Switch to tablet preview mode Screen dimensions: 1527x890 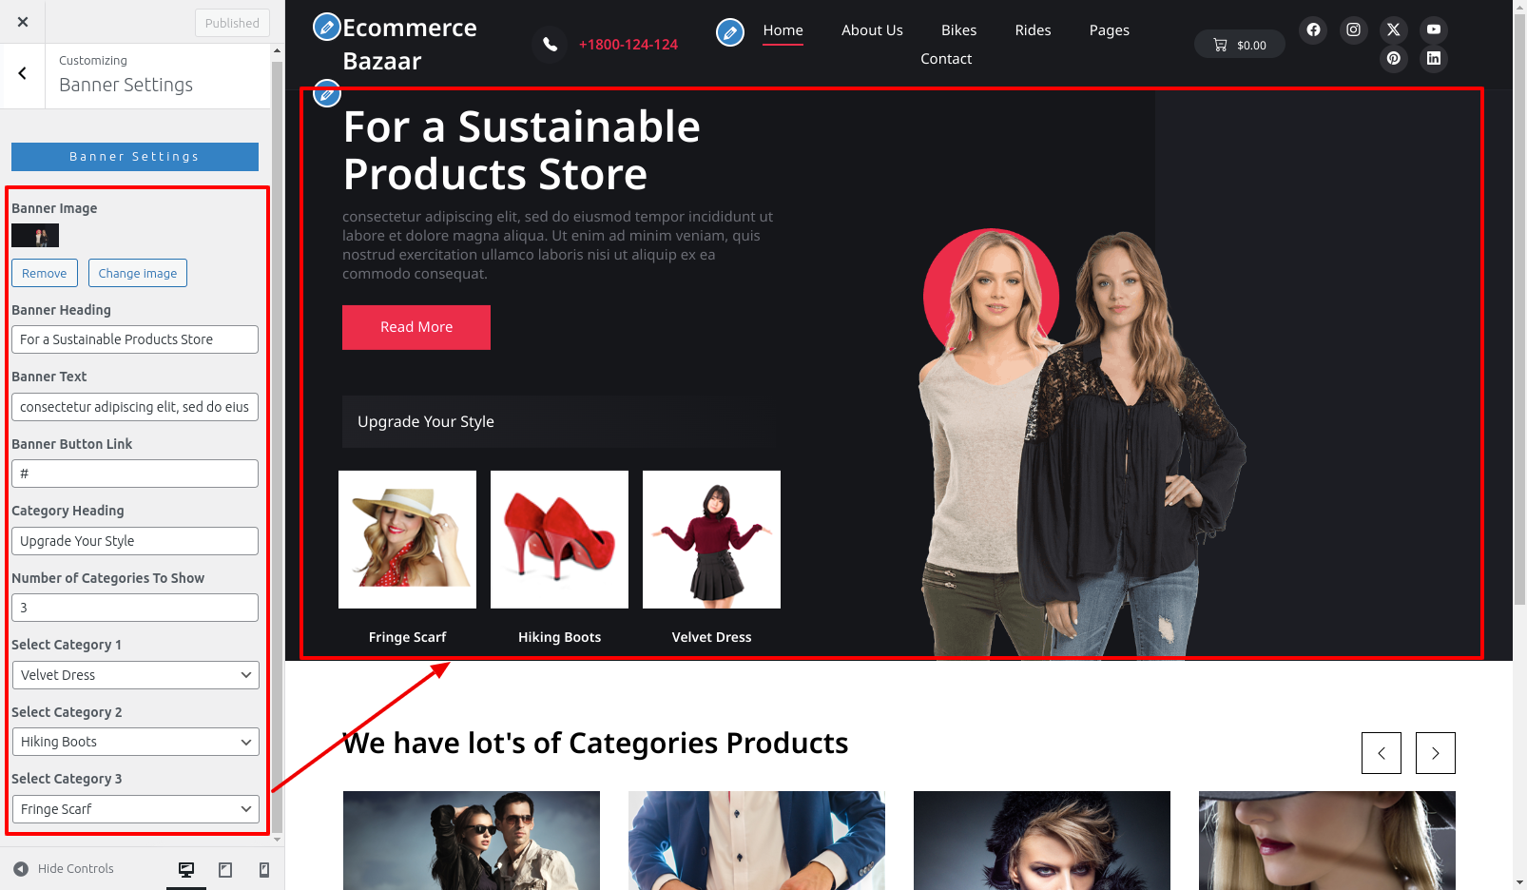click(225, 869)
